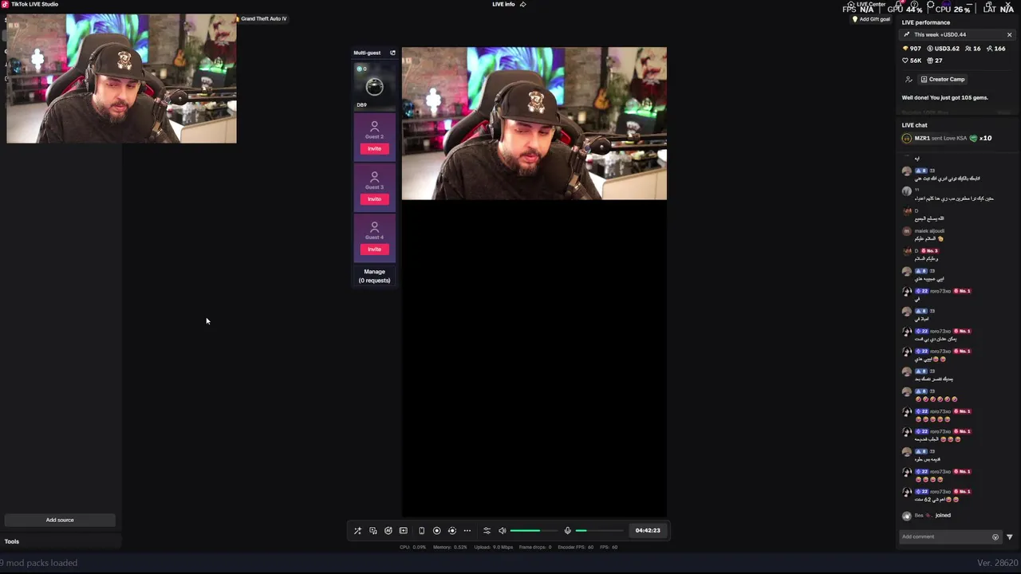
Task: Open Manage (0 requests)
Action: point(374,276)
